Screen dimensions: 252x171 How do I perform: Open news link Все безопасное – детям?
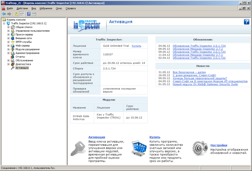(x=189, y=72)
